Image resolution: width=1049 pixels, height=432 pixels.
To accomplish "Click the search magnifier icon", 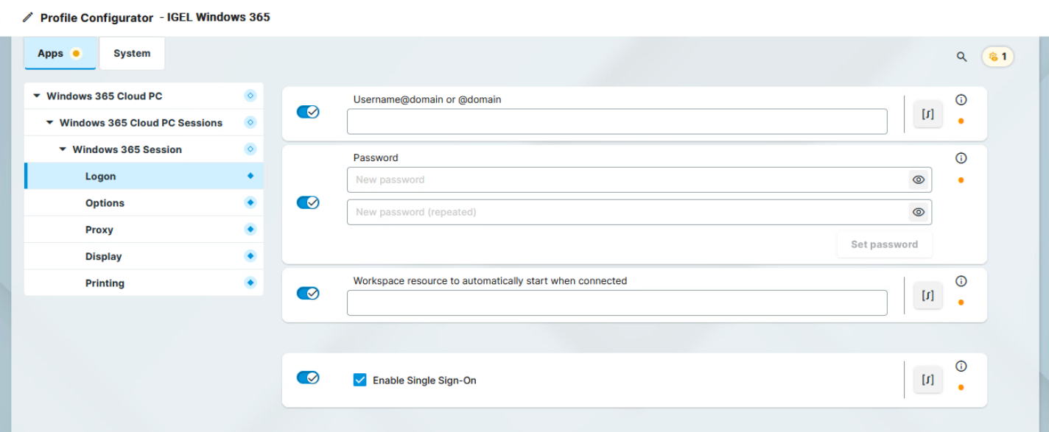I will [x=961, y=57].
